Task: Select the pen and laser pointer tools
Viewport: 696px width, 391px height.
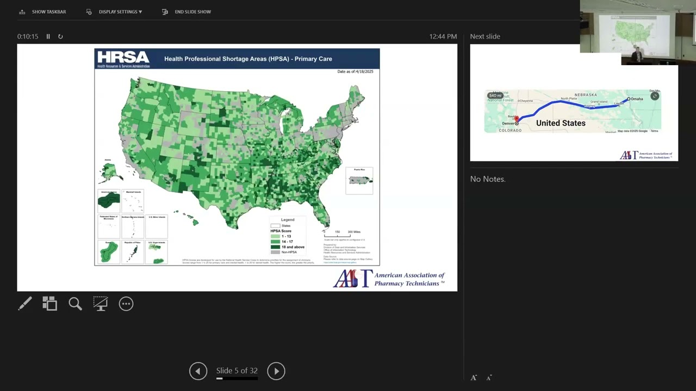Action: [25, 304]
